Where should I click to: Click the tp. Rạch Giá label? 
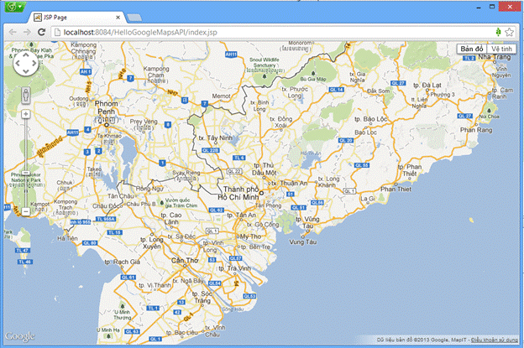click(122, 262)
